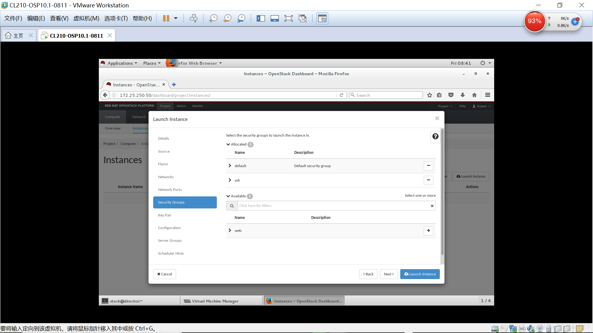Remove the default security group from Allocated

pos(428,166)
